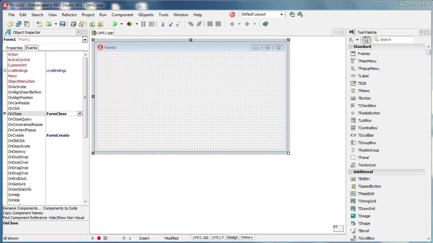Open the Default Layout desktop dropdown

(281, 15)
